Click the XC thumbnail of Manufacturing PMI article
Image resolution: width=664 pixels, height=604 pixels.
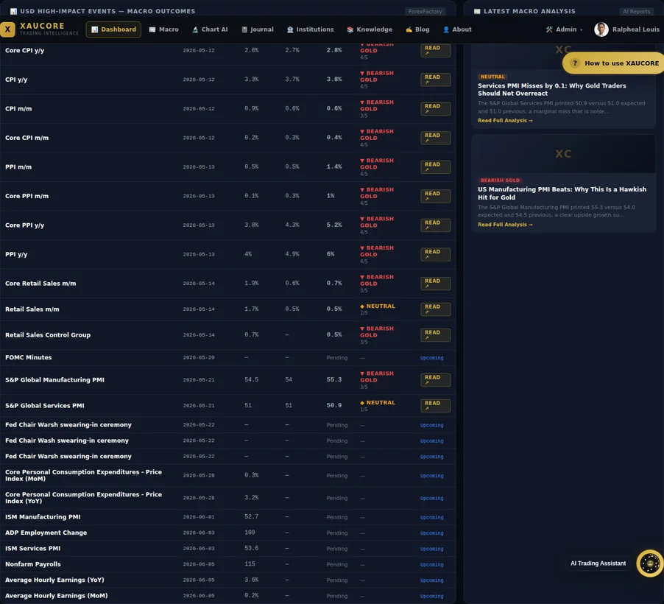tap(564, 154)
